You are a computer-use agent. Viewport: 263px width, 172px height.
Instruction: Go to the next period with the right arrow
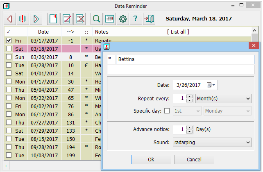36,19
